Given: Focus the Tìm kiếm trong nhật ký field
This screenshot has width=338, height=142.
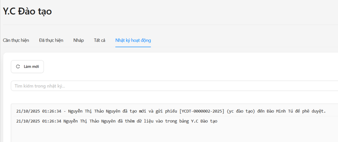Looking at the screenshot, I should pyautogui.click(x=173, y=86).
